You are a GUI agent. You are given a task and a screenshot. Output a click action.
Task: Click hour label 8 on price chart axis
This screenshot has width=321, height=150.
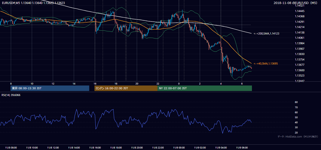(x=11, y=83)
